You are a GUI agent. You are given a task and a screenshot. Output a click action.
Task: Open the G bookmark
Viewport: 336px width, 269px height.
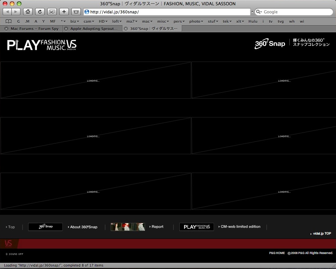point(18,21)
